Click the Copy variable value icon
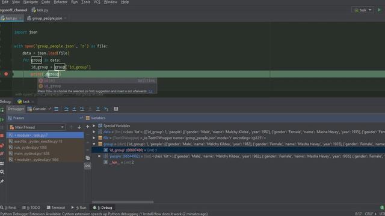The image size is (385, 216). [88, 158]
